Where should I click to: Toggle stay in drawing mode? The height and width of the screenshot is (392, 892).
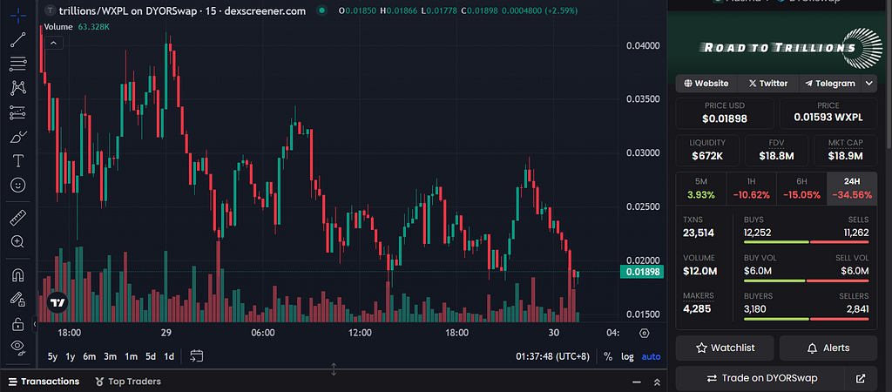pos(17,300)
